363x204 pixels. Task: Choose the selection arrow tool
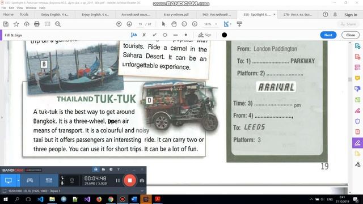click(163, 24)
